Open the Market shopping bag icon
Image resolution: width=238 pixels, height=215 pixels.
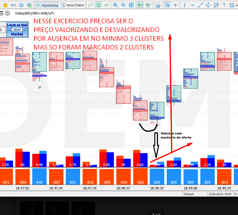(x=5, y=5)
